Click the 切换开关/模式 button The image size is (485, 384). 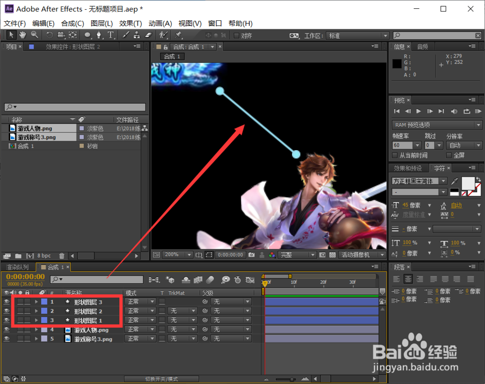(x=162, y=379)
